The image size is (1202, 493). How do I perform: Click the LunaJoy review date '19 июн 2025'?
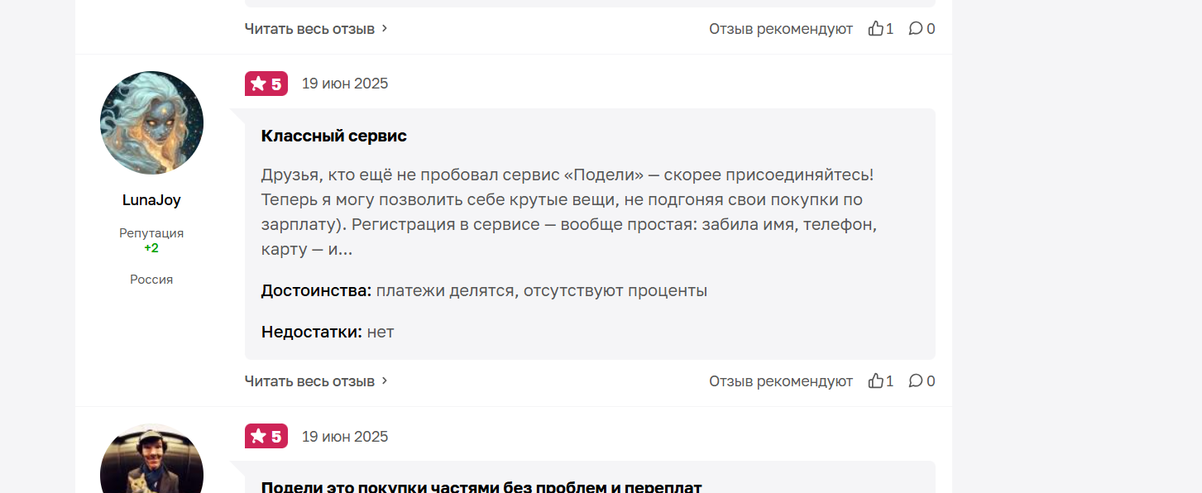pyautogui.click(x=345, y=84)
